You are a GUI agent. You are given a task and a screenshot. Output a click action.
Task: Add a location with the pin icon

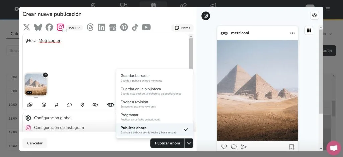point(82,105)
